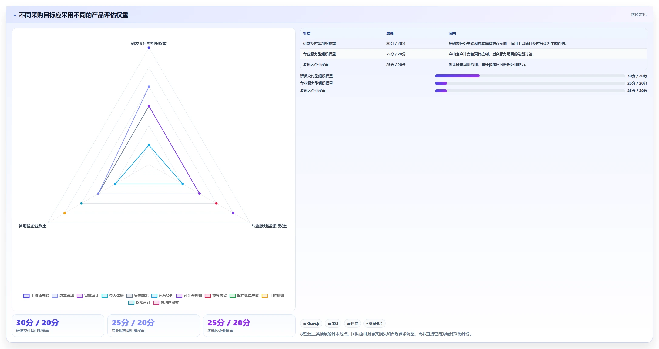Select the 数据卡片 tag chip
This screenshot has height=349, width=659.
(374, 324)
